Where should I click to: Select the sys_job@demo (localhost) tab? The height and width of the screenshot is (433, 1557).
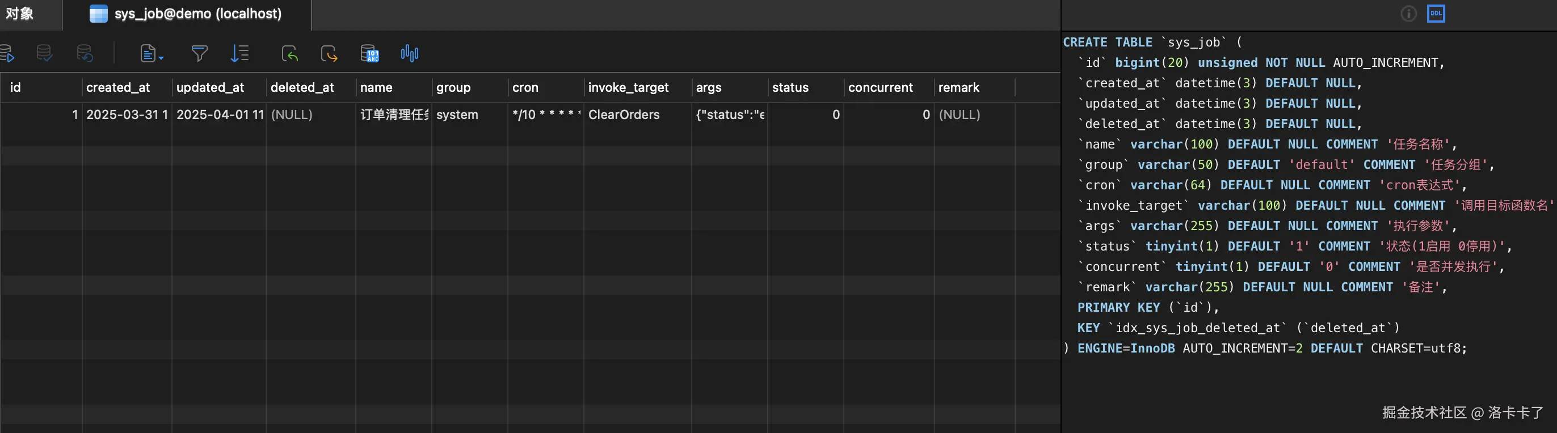(186, 14)
